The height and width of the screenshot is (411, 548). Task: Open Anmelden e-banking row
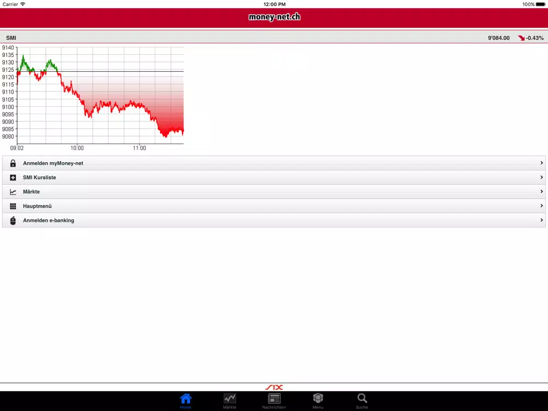pyautogui.click(x=274, y=220)
